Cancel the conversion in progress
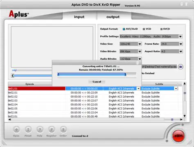 97,82
